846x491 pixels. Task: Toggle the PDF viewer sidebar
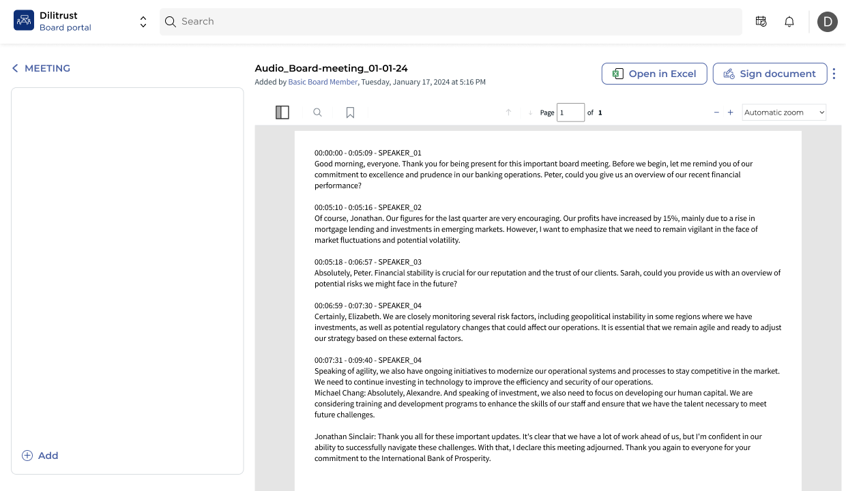pos(282,113)
